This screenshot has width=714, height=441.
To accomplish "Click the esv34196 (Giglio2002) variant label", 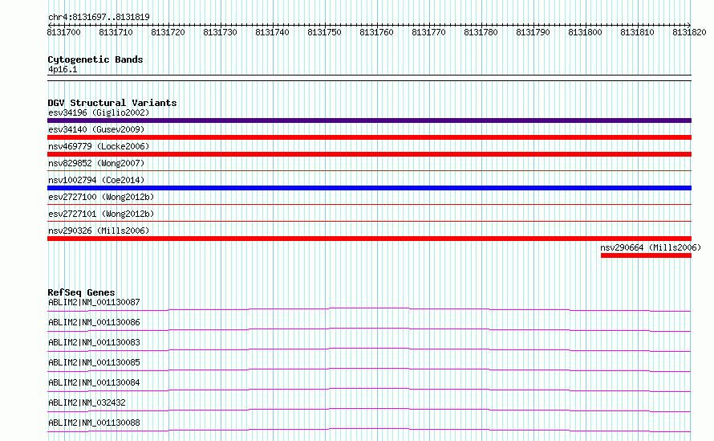I will (x=99, y=112).
